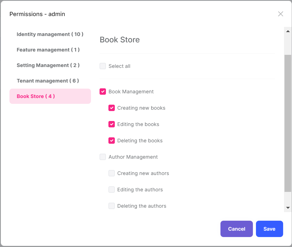Check Editing the authors
The height and width of the screenshot is (247, 292).
[111, 189]
